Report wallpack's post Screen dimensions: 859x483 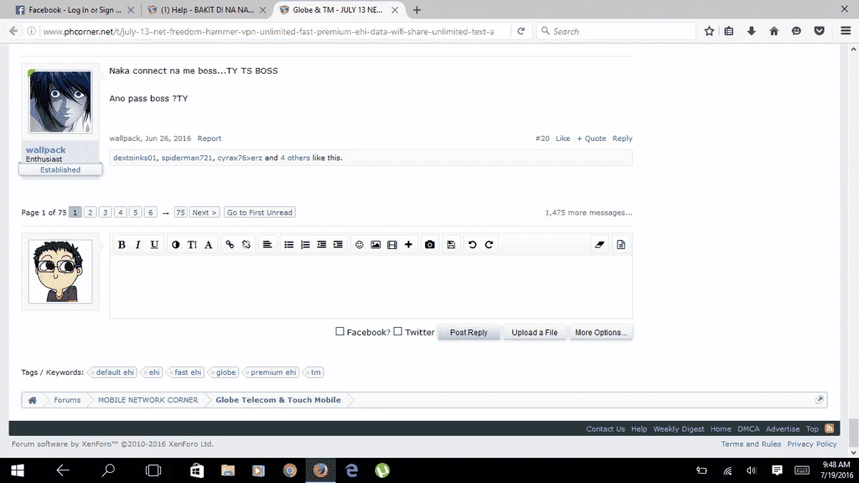click(209, 138)
